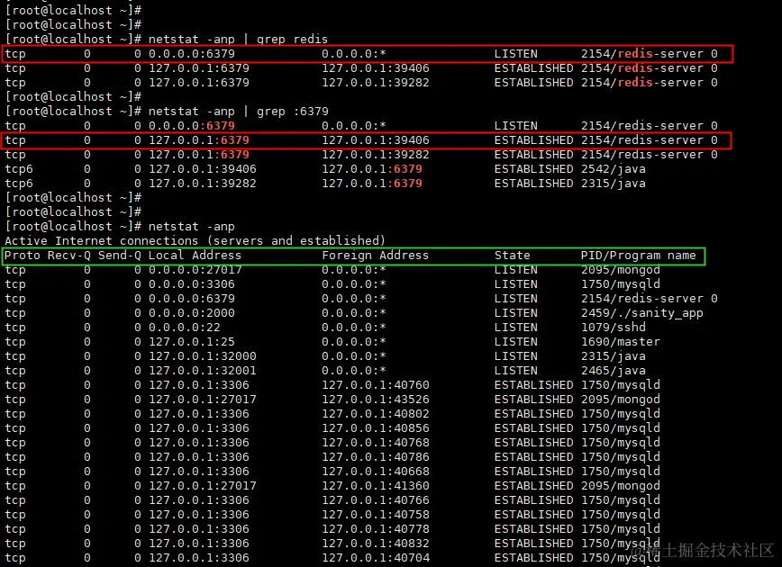Click program name 2542/java
Image resolution: width=782 pixels, height=567 pixels.
(x=614, y=169)
